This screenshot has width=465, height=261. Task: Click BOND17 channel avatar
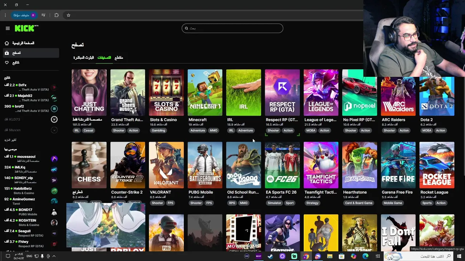[x=54, y=212]
